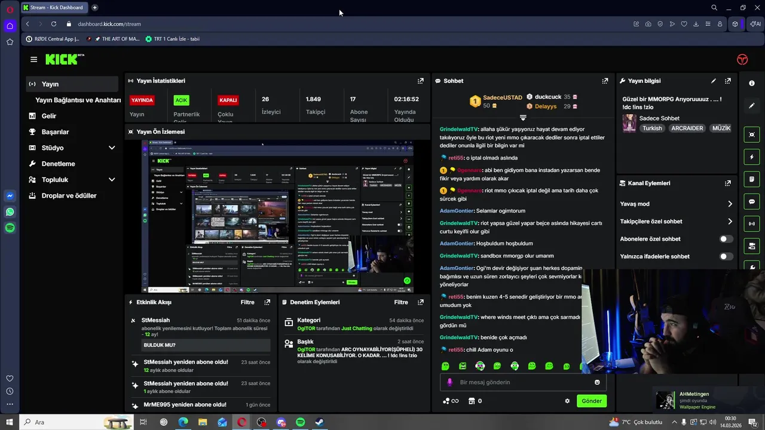Pop out the Sohbet chat panel

tap(605, 81)
